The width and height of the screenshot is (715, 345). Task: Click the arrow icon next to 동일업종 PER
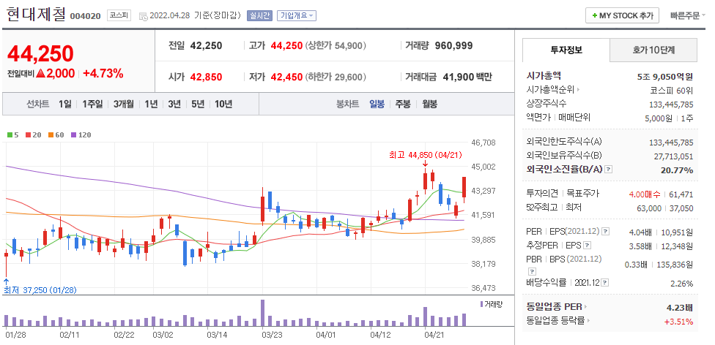click(x=586, y=307)
